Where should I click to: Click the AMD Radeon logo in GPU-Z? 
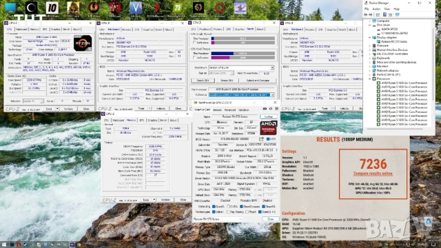tap(268, 127)
